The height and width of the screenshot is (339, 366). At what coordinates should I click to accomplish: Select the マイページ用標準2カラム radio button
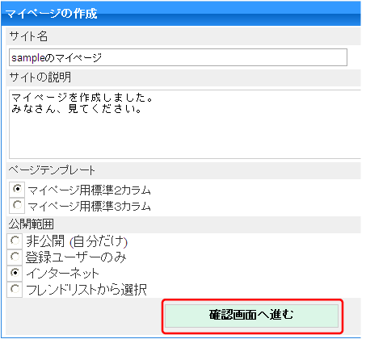(x=17, y=189)
